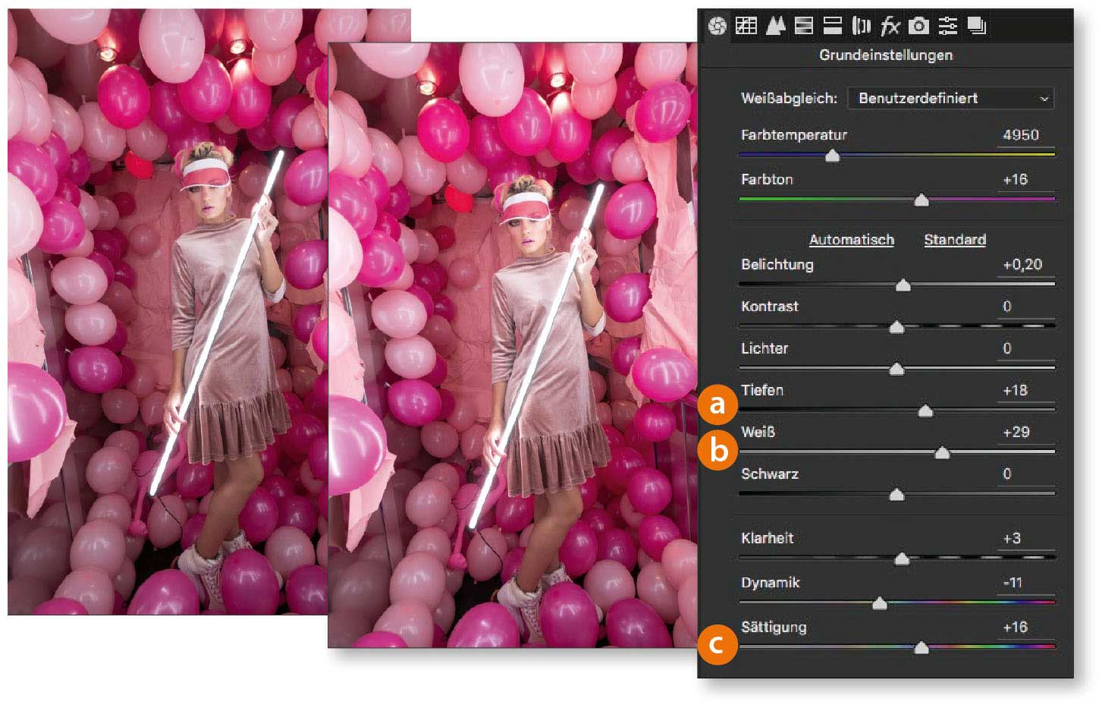Expand the Weißabgleich dropdown

[950, 98]
